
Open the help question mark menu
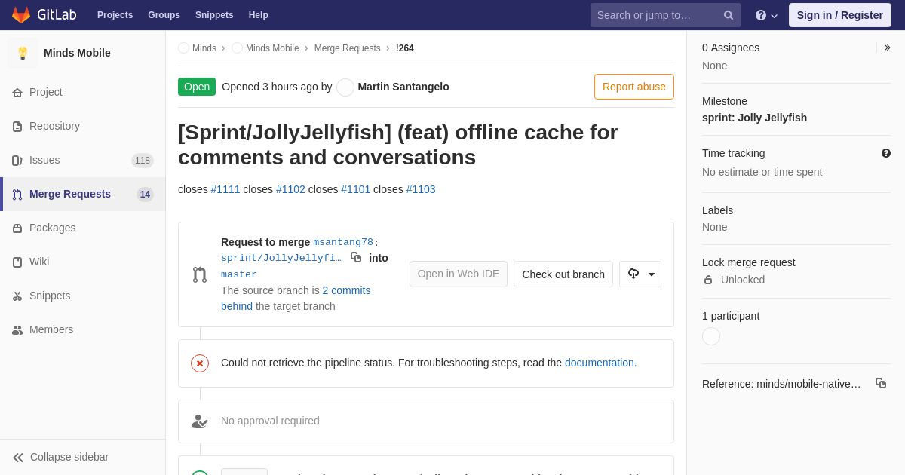766,15
